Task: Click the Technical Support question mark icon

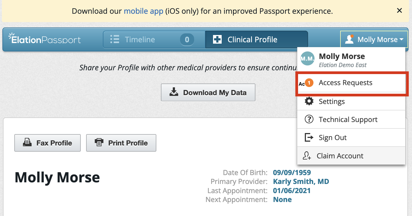Action: (309, 119)
